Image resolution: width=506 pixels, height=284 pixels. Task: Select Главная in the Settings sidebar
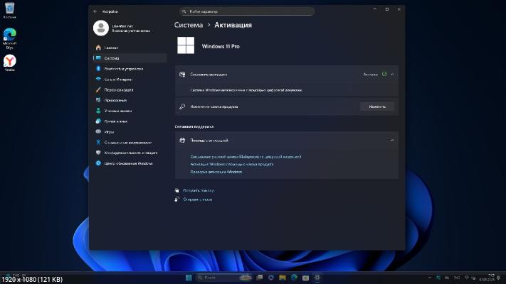coord(110,48)
